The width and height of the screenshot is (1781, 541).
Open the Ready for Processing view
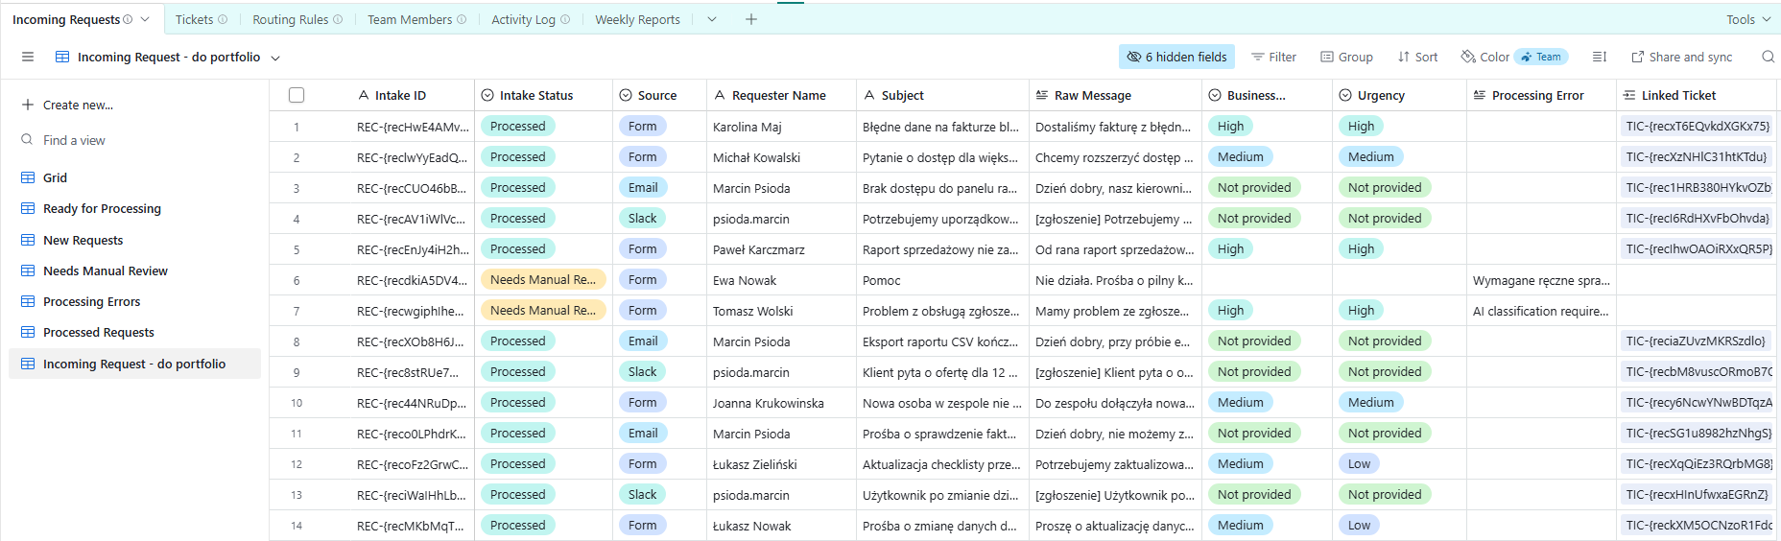click(x=134, y=208)
